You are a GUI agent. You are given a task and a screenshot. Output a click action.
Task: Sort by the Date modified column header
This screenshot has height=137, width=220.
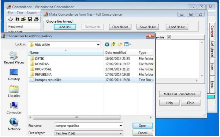point(120,53)
